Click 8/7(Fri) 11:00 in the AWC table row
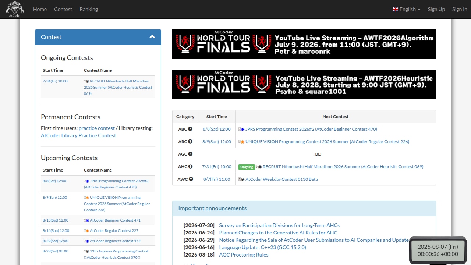 pyautogui.click(x=217, y=179)
